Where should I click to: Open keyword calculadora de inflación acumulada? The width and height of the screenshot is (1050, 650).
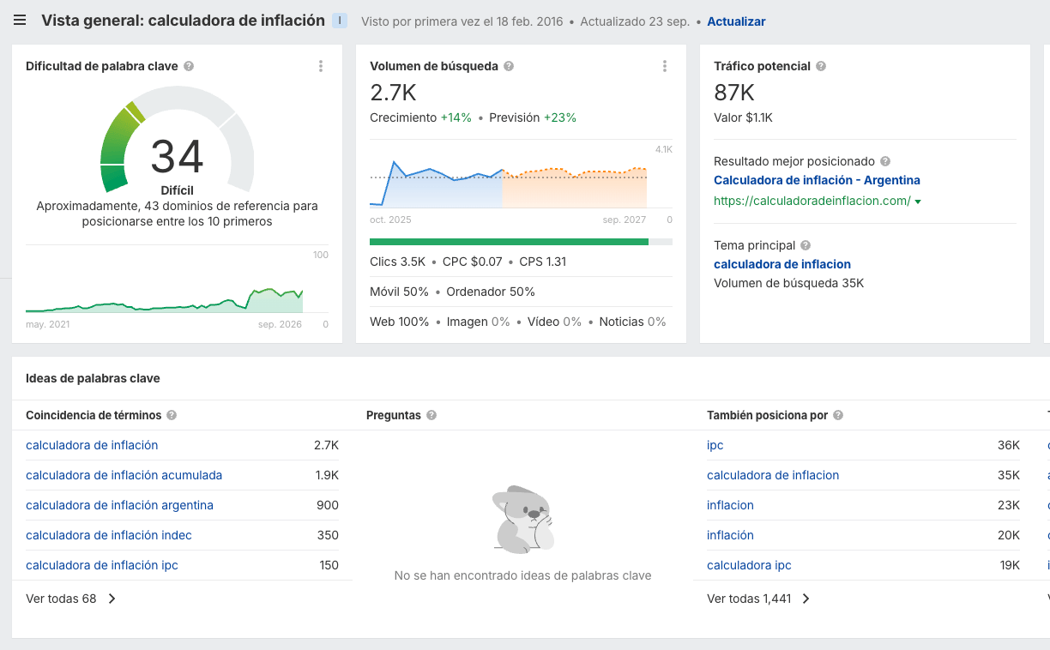tap(124, 475)
